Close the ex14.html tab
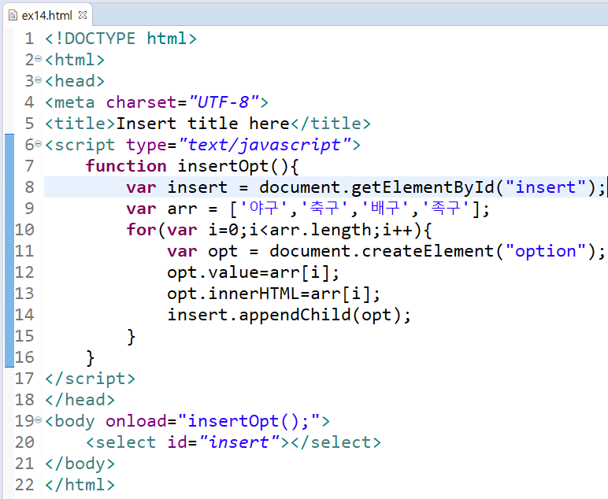This screenshot has width=608, height=499. coord(83,15)
